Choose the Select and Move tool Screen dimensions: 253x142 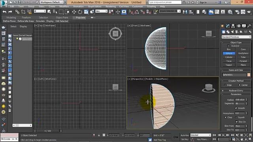tap(74, 12)
